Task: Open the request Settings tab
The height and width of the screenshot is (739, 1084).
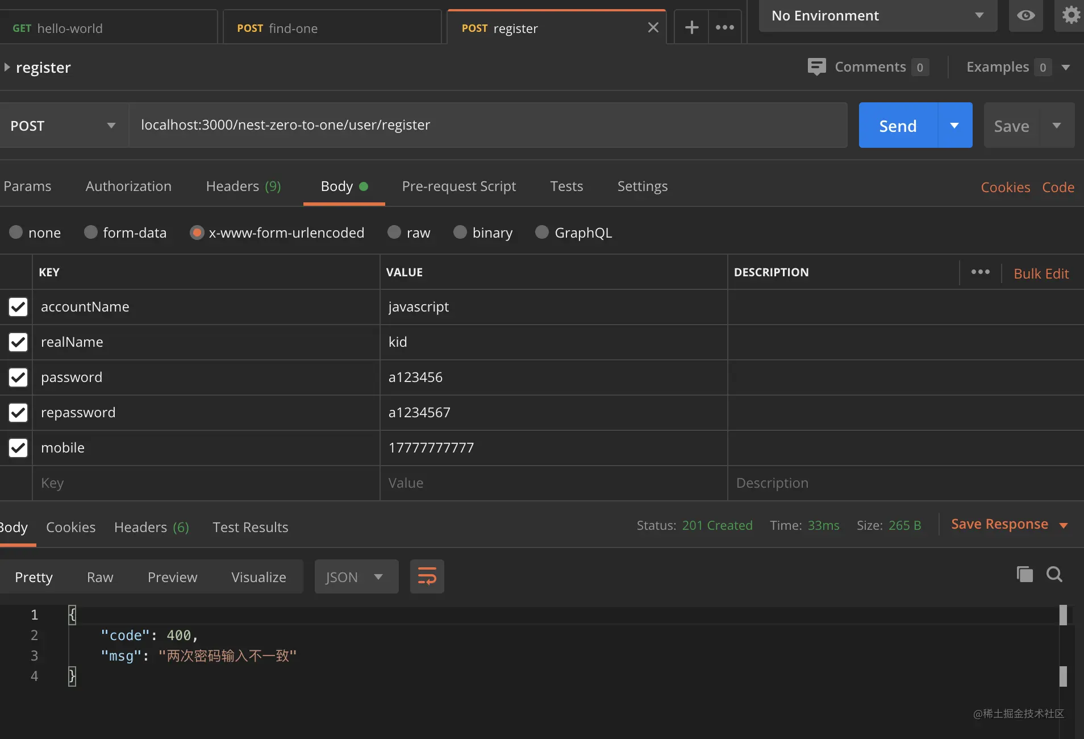Action: pos(642,186)
